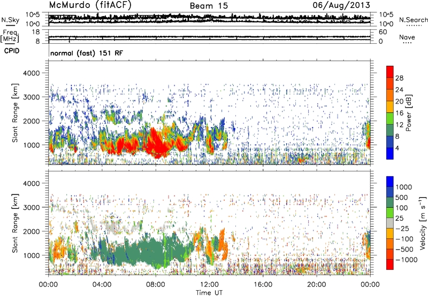Click the "28" power colorbar value

pyautogui.click(x=399, y=78)
